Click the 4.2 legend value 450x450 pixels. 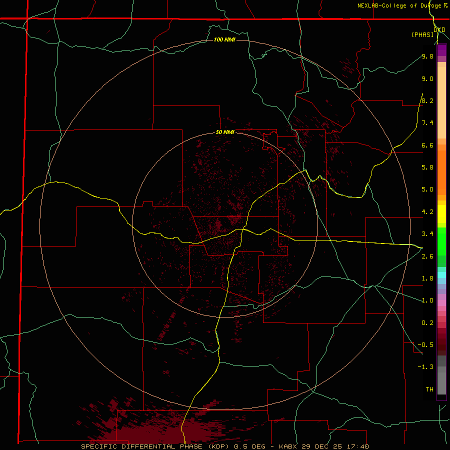click(x=427, y=212)
